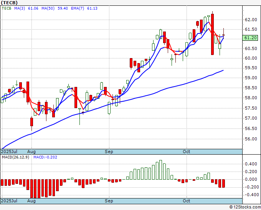Click the 56.50 price axis label

[251, 128]
